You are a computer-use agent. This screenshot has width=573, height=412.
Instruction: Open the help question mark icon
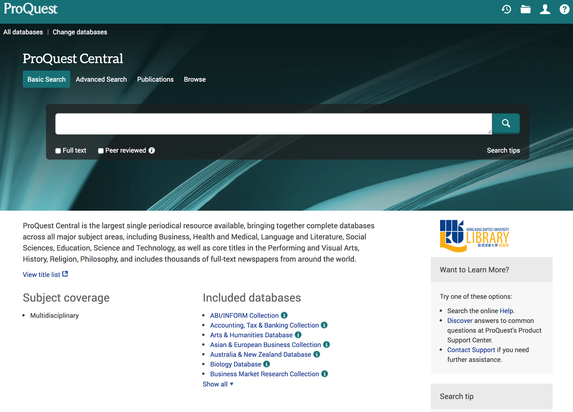click(x=564, y=9)
